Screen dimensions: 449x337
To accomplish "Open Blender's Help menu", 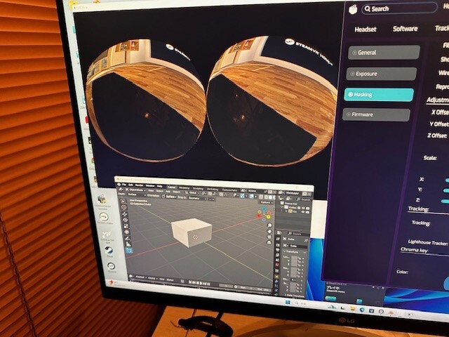I will click(x=159, y=186).
